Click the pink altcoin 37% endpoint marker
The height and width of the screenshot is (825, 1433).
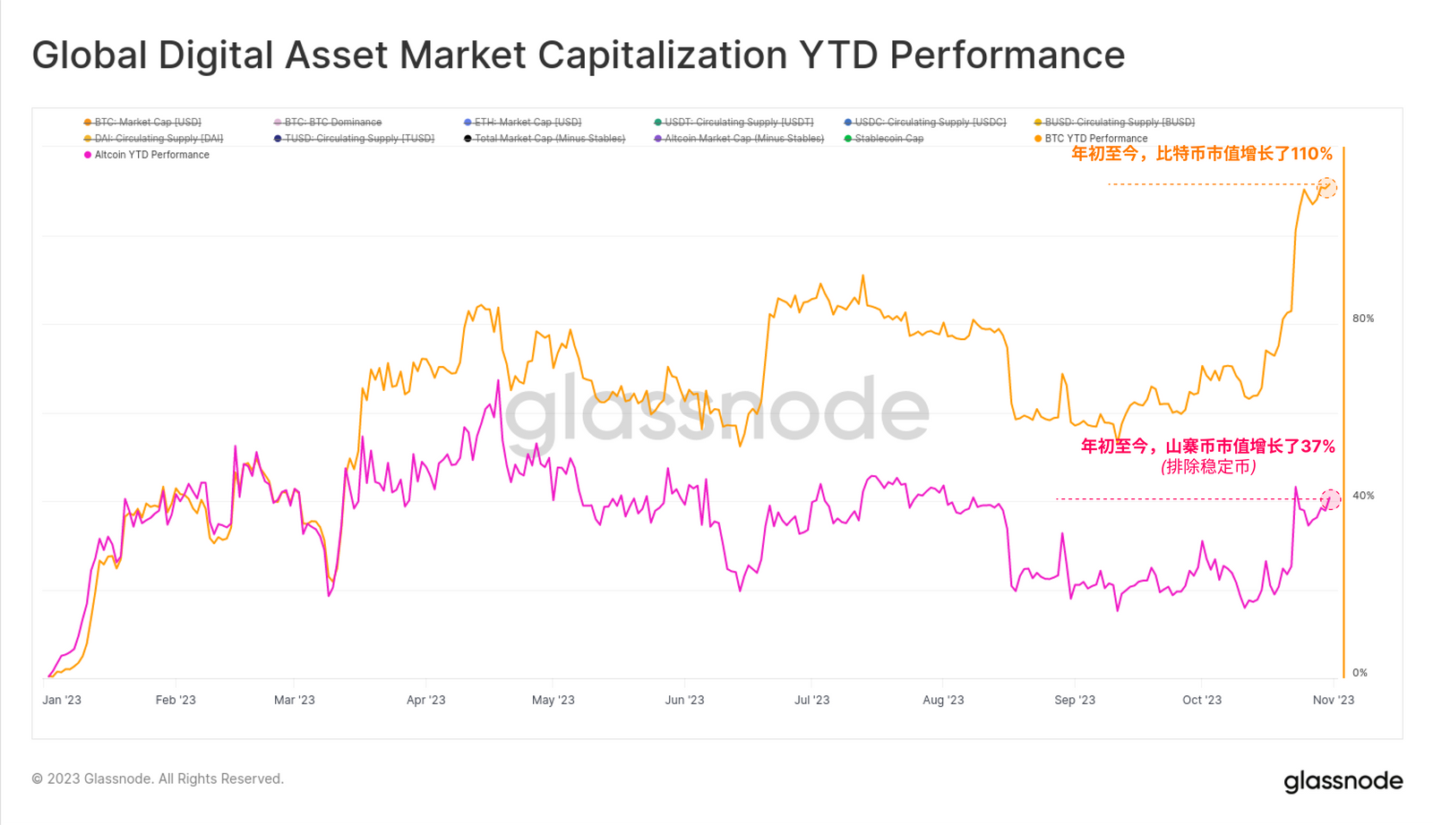click(x=1331, y=499)
